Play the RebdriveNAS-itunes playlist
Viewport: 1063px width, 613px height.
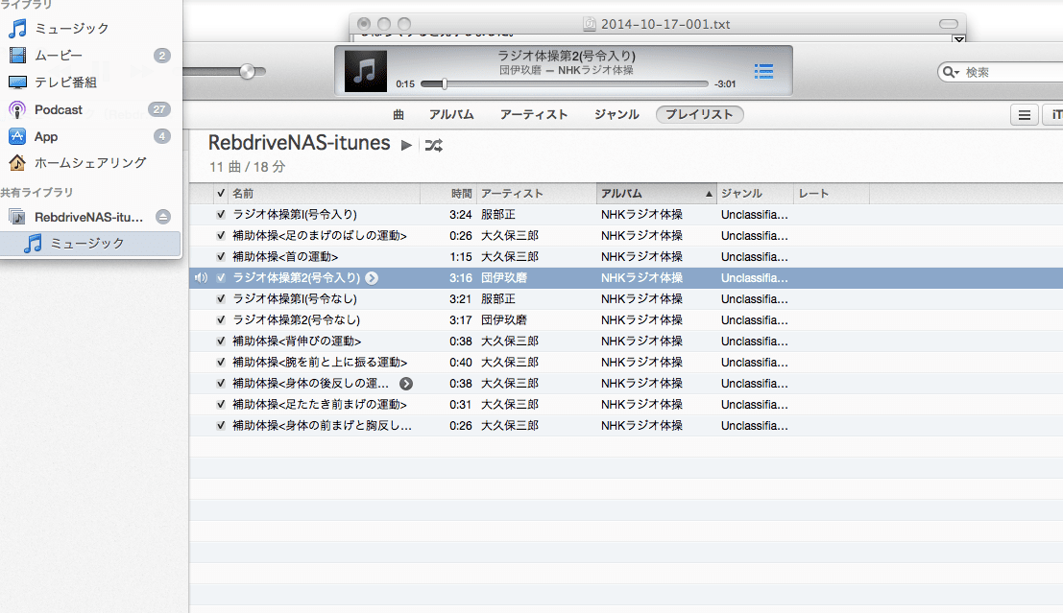tap(406, 145)
